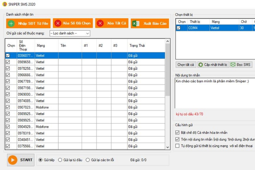The height and width of the screenshot is (170, 255).
Task: Click the green plus icon on Nhập SĐT Từ File
Action: click(11, 23)
